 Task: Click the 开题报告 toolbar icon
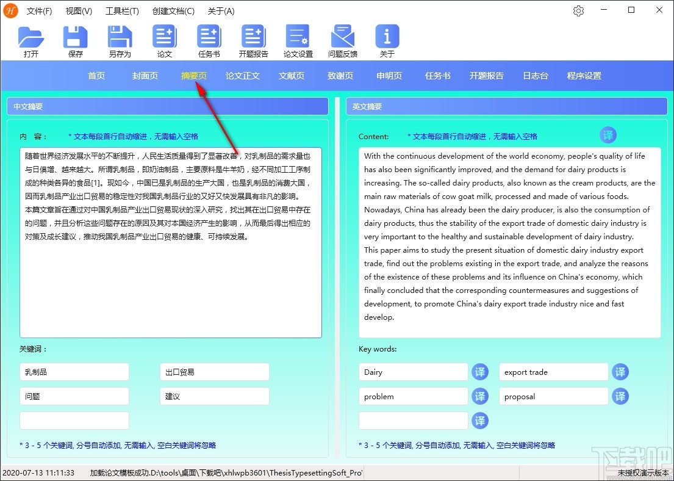click(x=253, y=38)
